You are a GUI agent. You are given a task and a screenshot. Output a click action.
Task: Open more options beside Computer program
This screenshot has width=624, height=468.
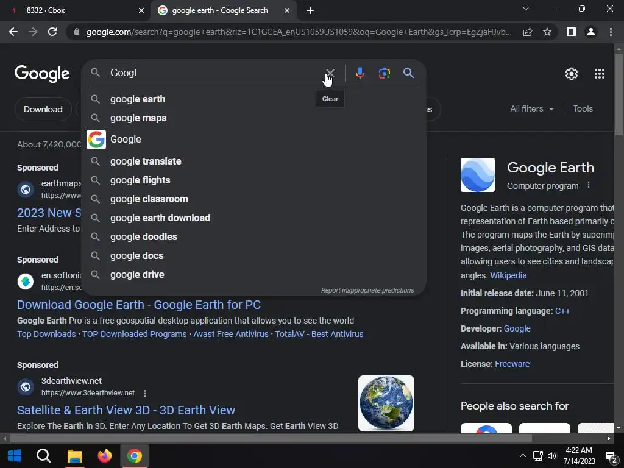(x=589, y=185)
